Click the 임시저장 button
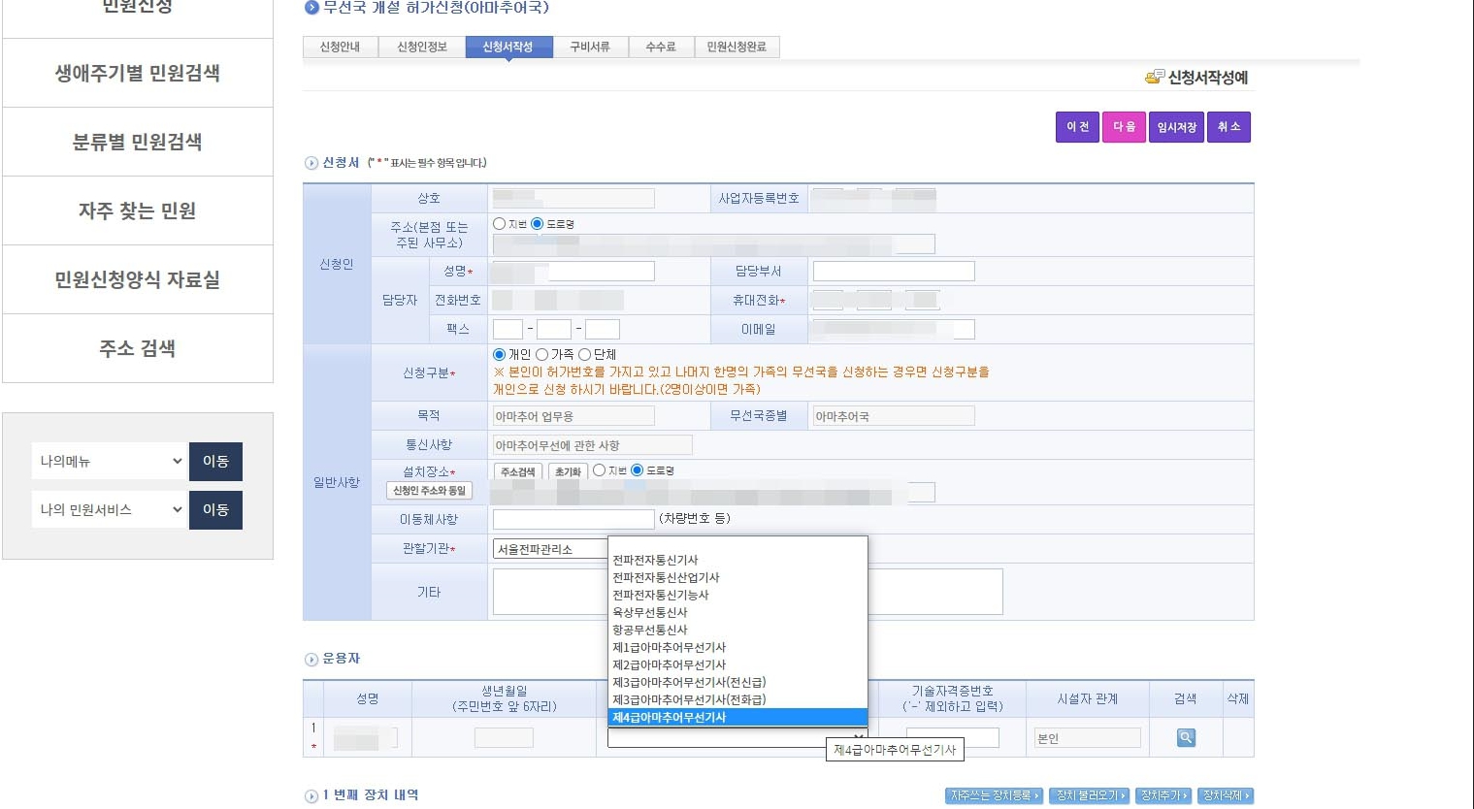The image size is (1474, 809). pyautogui.click(x=1176, y=127)
